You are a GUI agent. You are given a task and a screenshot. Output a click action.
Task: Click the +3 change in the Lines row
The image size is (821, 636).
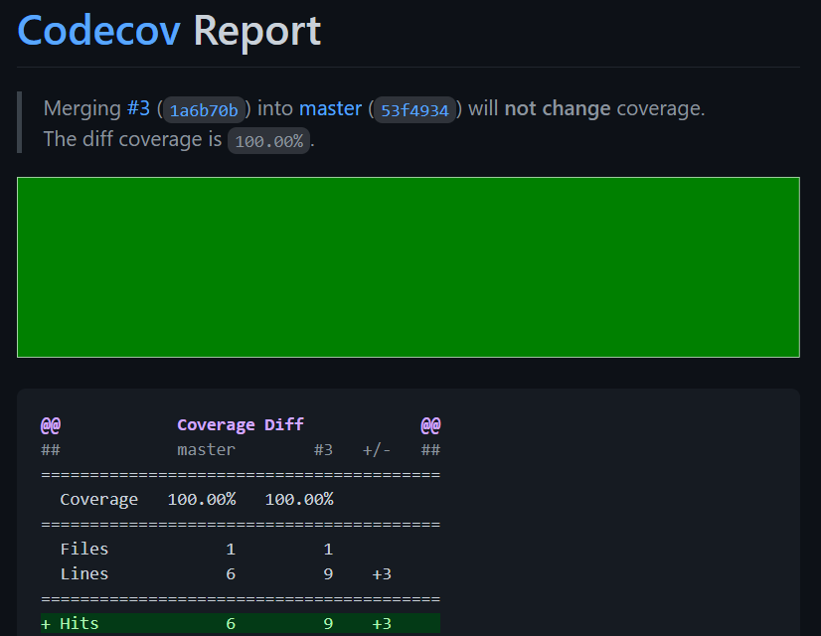(382, 573)
